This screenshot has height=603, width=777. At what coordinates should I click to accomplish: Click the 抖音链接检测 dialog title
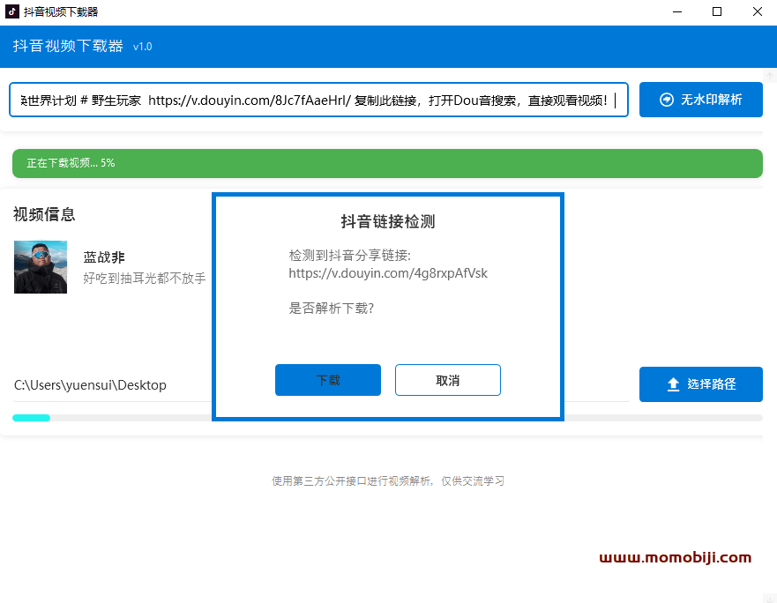[388, 221]
